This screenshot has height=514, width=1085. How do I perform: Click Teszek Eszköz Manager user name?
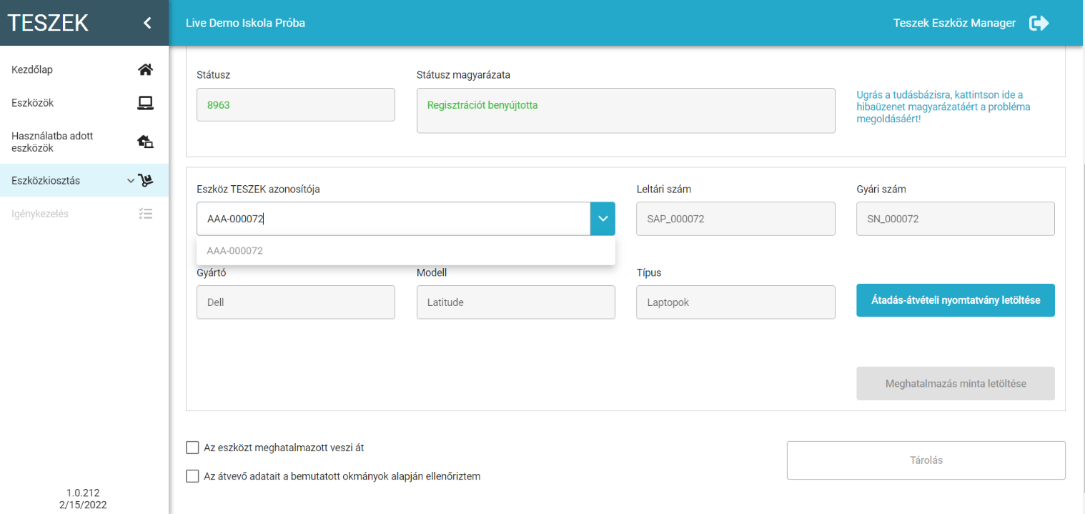pyautogui.click(x=954, y=23)
